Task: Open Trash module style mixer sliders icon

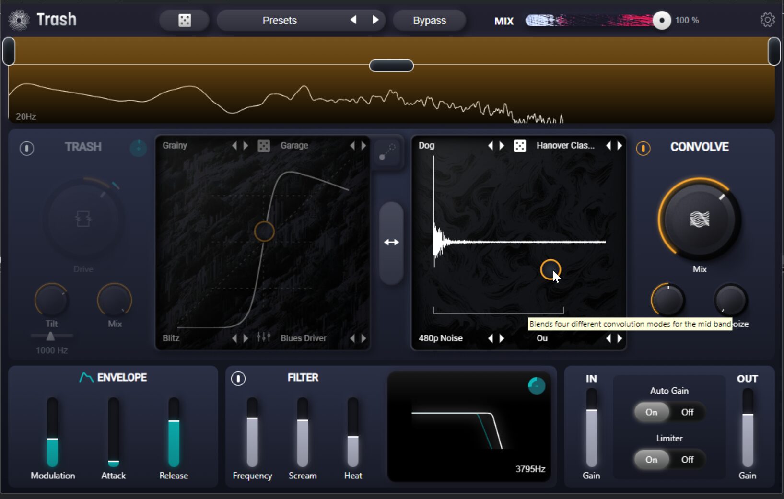Action: [264, 337]
